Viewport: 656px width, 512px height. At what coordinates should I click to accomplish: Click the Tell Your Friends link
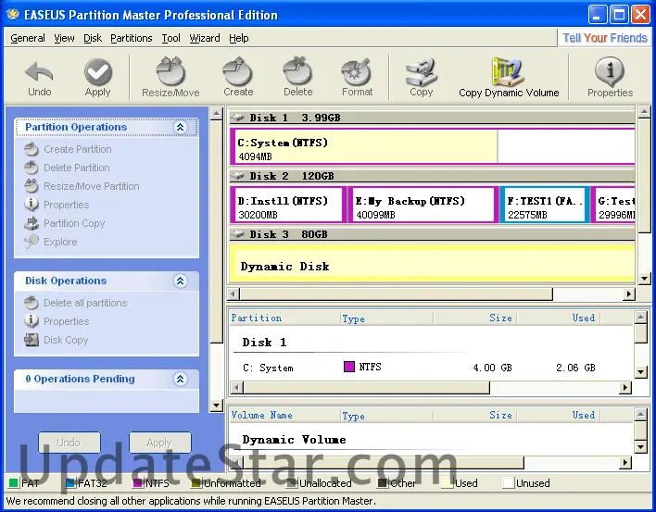click(604, 38)
